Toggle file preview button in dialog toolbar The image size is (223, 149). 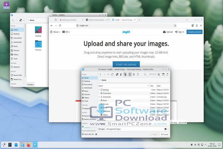click(130, 74)
